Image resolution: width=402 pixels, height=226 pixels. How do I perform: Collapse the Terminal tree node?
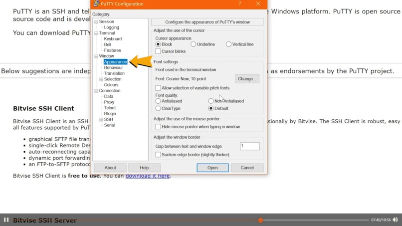pos(96,33)
